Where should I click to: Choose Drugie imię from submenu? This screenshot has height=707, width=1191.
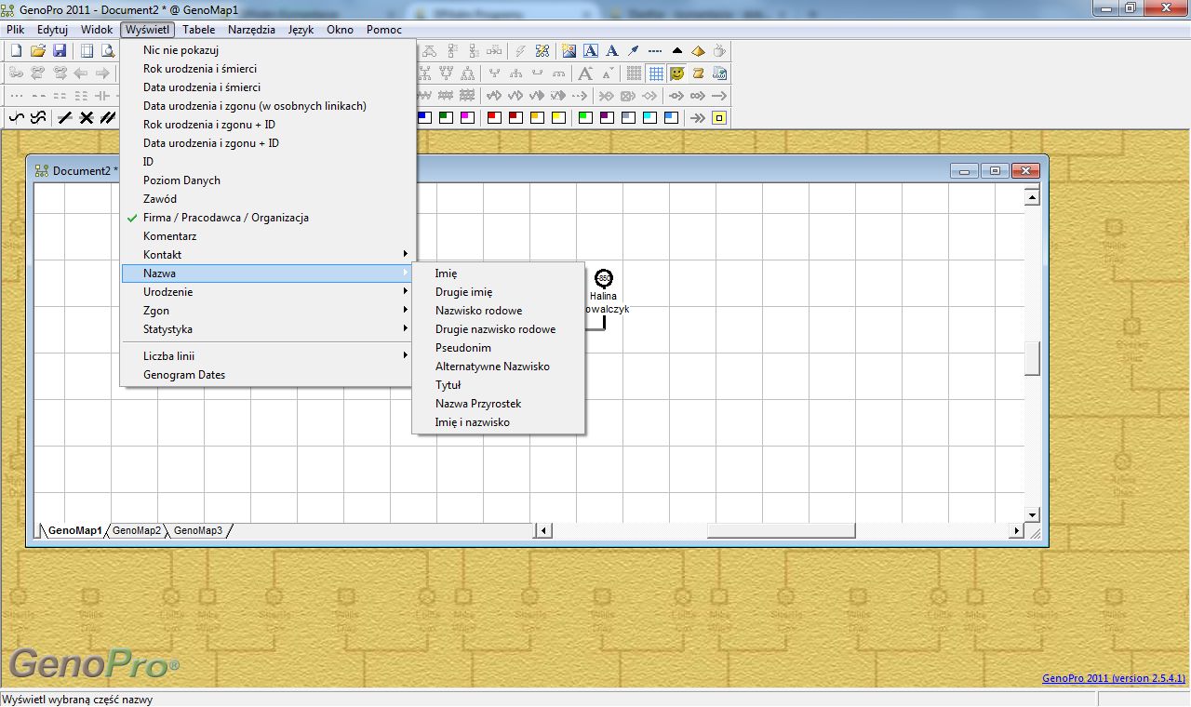(x=498, y=292)
